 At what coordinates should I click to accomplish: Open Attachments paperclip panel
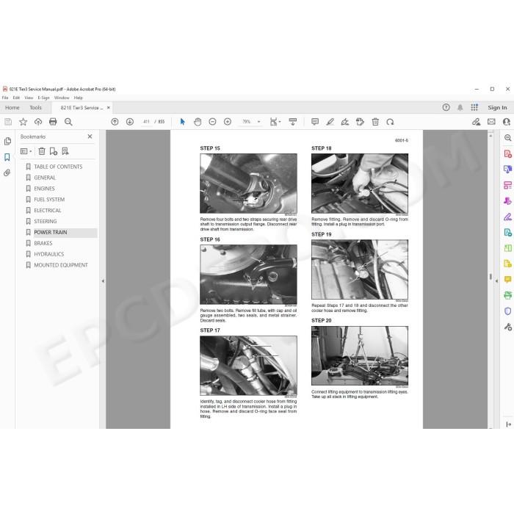click(x=7, y=173)
